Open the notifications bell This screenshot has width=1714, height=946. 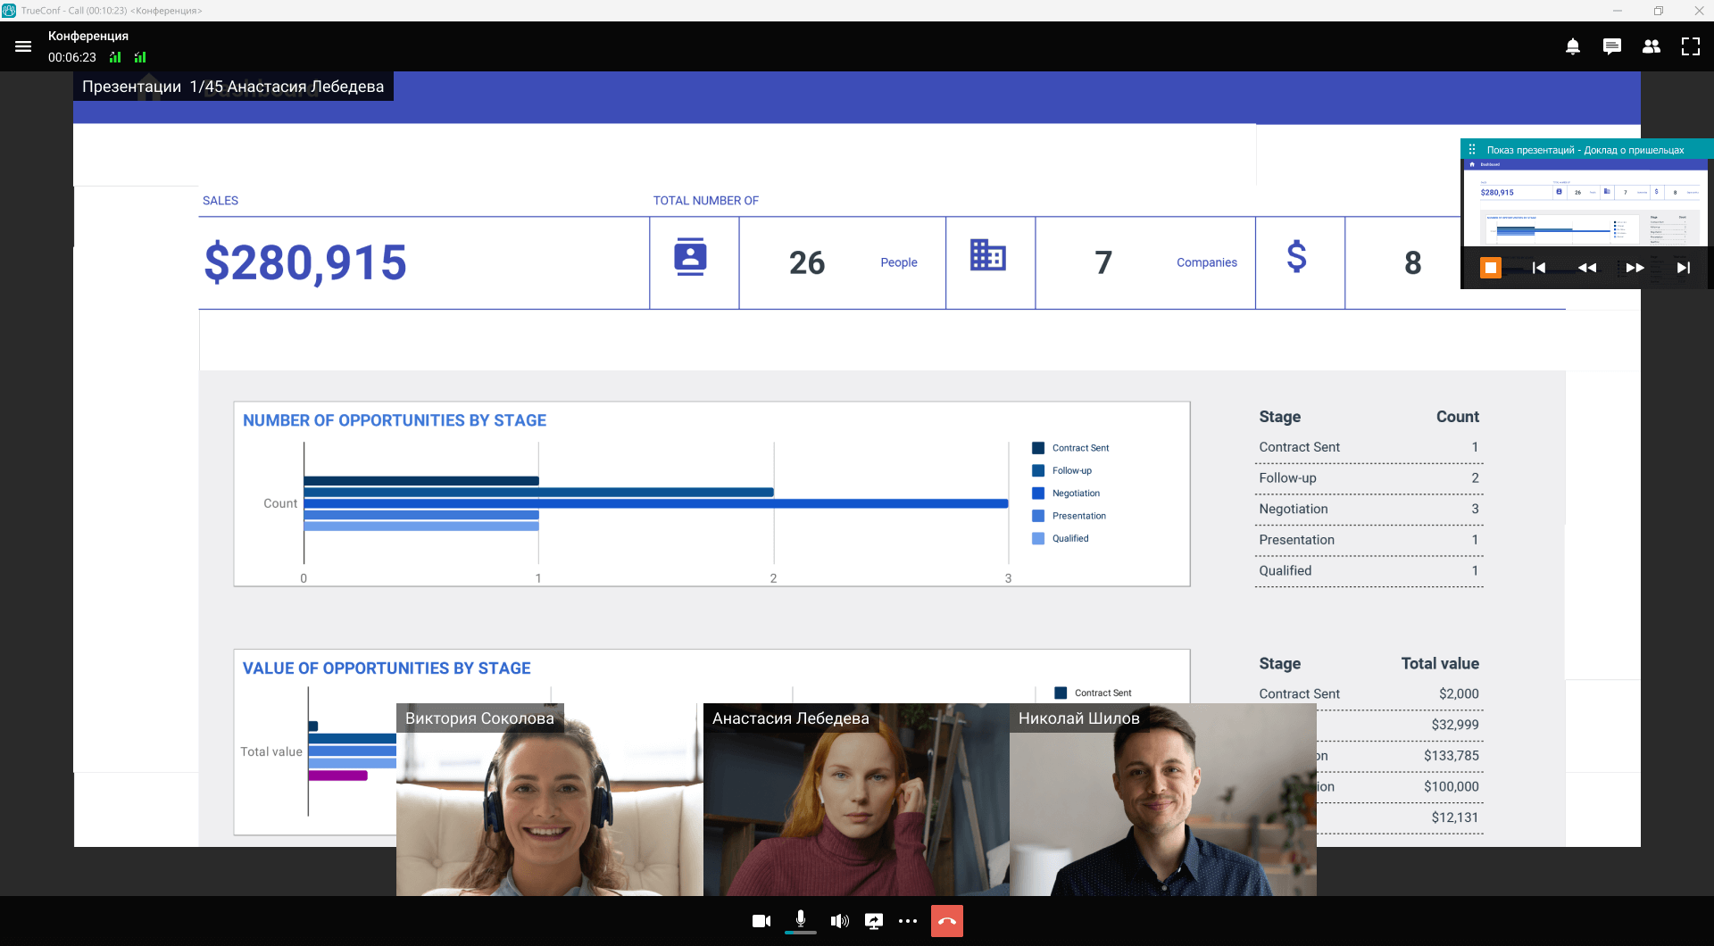pyautogui.click(x=1573, y=46)
